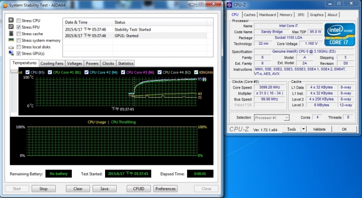Viewport: 362px width, 198px height.
Task: Click the Validate button in CPU-Z
Action: click(319, 129)
